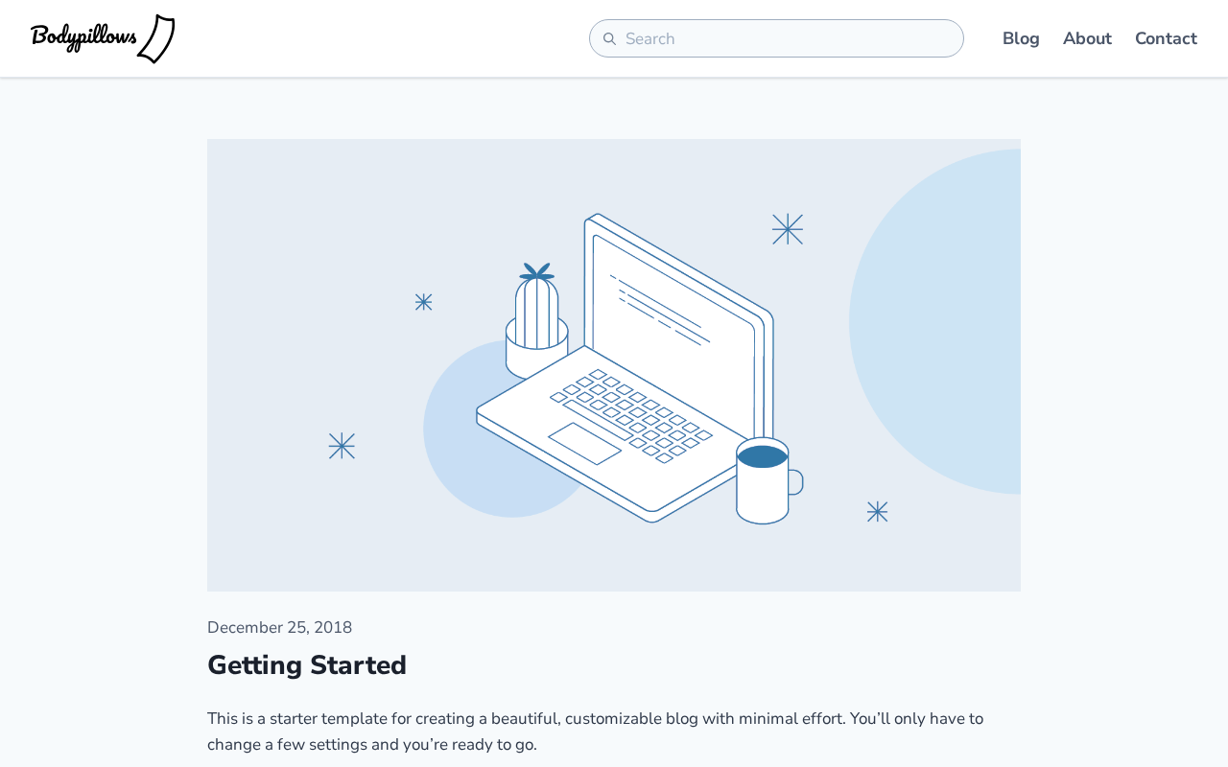Click the Bodypillows logo text
The image size is (1228, 767).
[x=83, y=37]
